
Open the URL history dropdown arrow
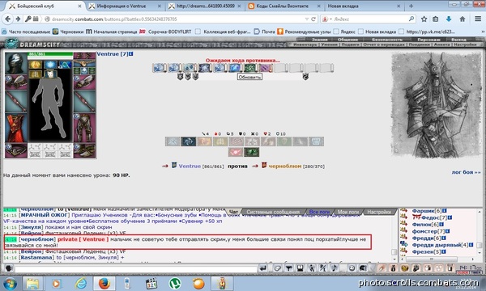click(x=306, y=19)
